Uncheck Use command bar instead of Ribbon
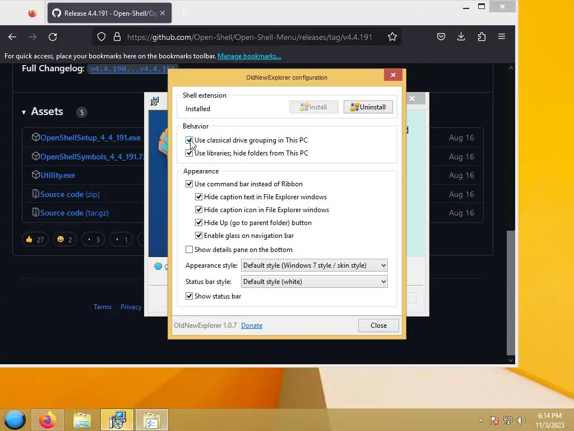The height and width of the screenshot is (431, 574). 189,184
